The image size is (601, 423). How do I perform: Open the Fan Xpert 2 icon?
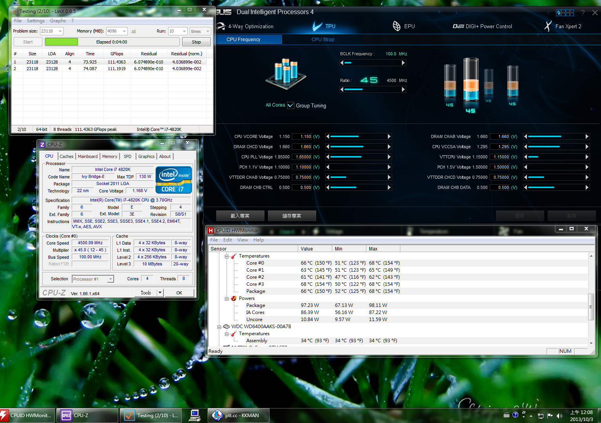coord(548,26)
